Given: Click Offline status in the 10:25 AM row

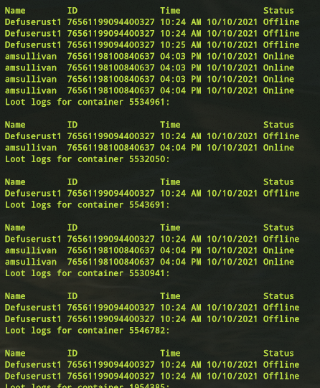Looking at the screenshot, I should click(x=281, y=44).
